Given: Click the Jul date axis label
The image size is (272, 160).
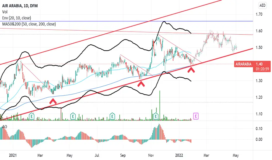Looking at the screenshot, I should point(97,155).
